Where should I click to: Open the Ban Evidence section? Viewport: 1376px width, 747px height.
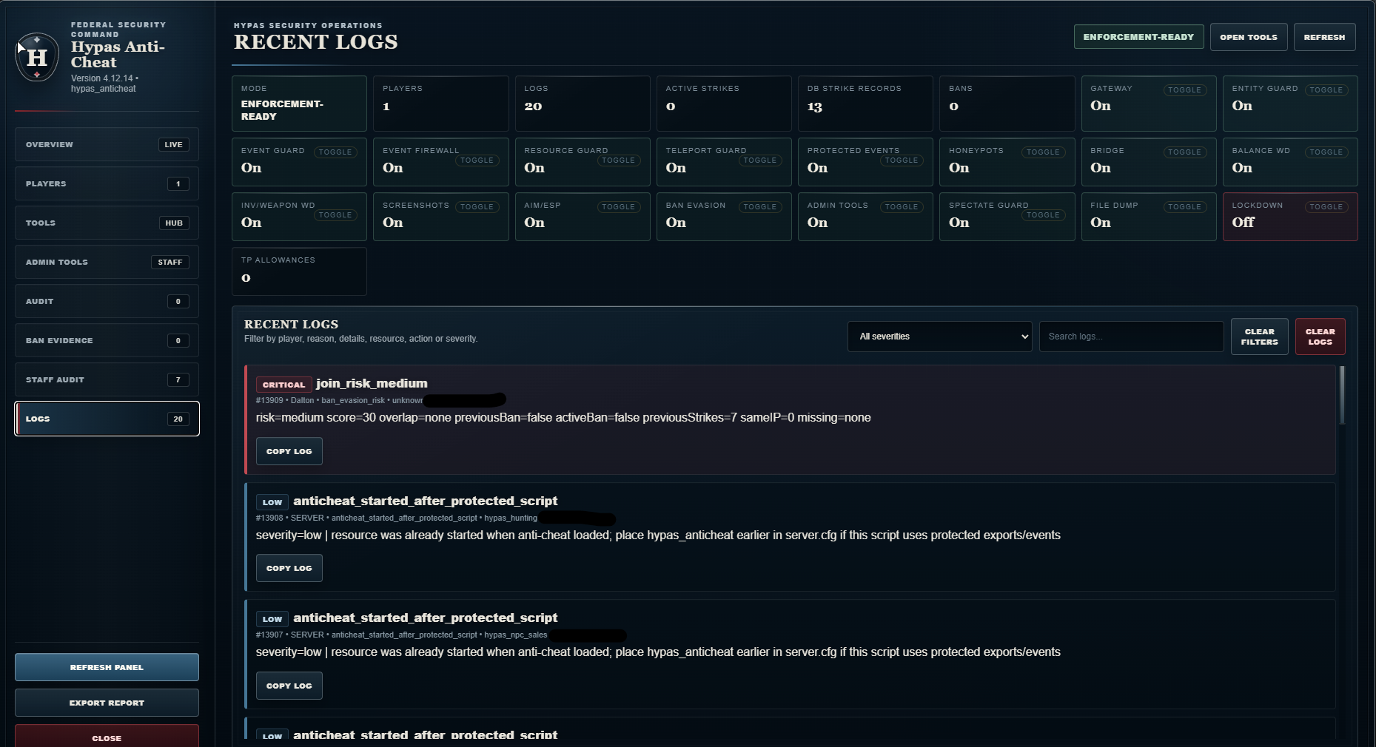tap(107, 340)
